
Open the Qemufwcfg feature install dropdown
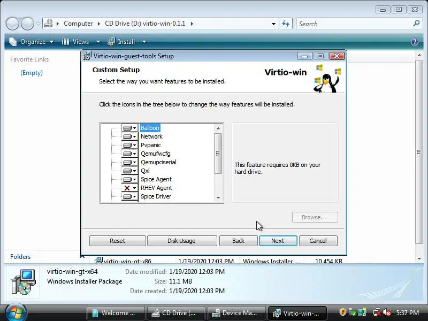(129, 154)
